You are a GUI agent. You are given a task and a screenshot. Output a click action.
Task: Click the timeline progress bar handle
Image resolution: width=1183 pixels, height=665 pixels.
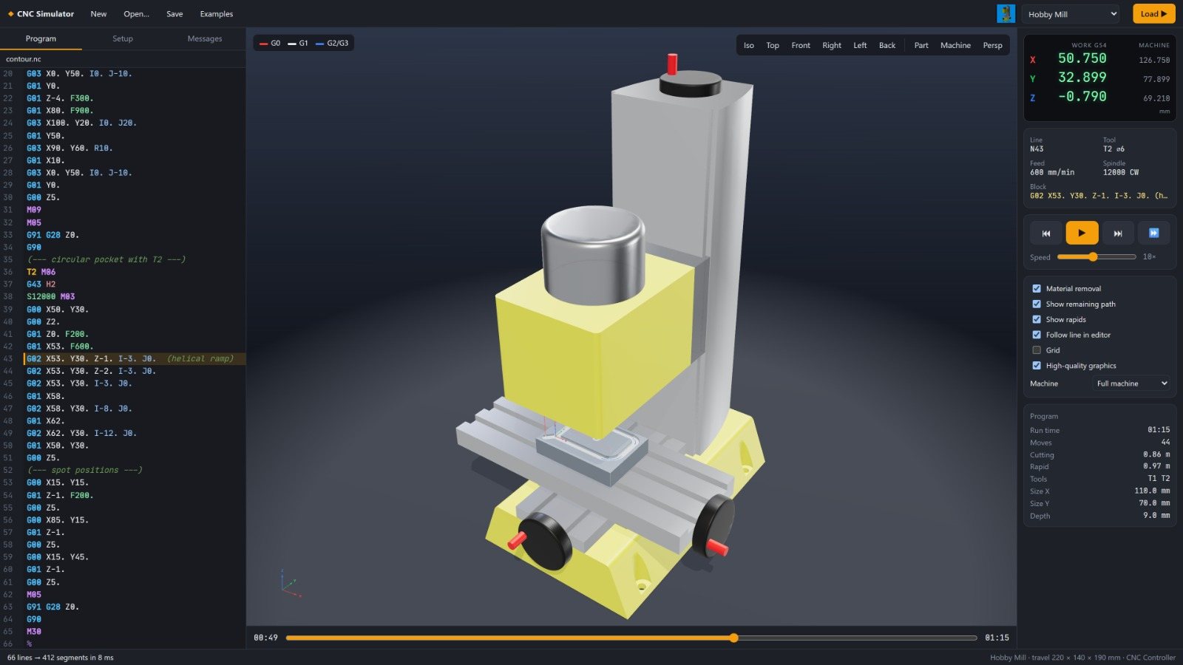point(733,638)
